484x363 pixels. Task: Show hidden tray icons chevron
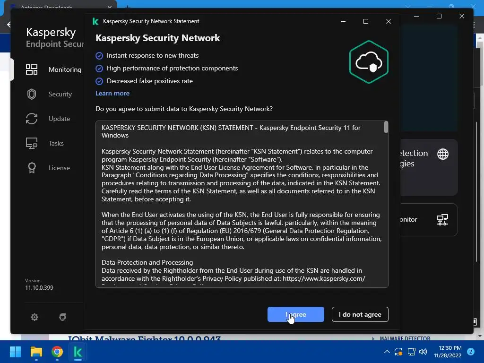tap(387, 352)
